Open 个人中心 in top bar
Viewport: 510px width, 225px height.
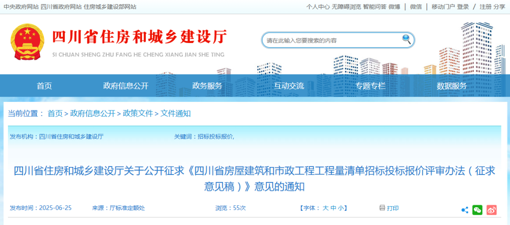coord(318,7)
